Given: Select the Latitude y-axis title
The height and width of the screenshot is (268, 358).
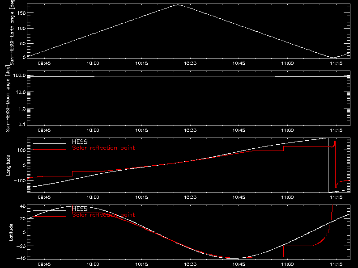Looking at the screenshot, I should [11, 232].
